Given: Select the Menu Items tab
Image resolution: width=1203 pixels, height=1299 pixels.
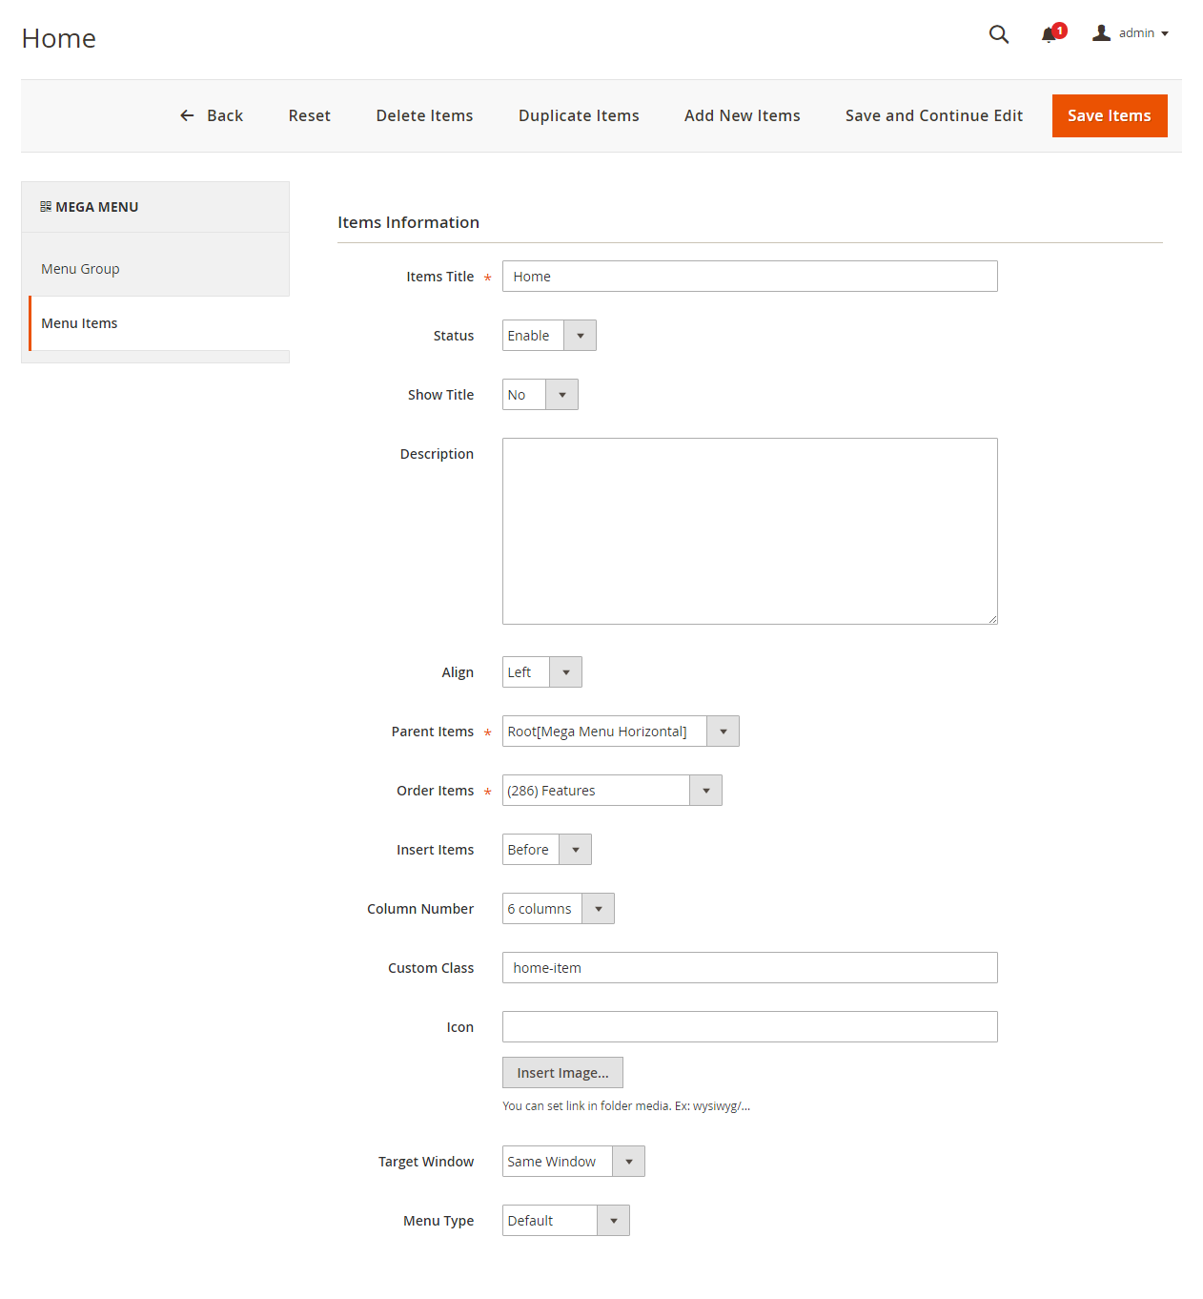Looking at the screenshot, I should tap(159, 323).
